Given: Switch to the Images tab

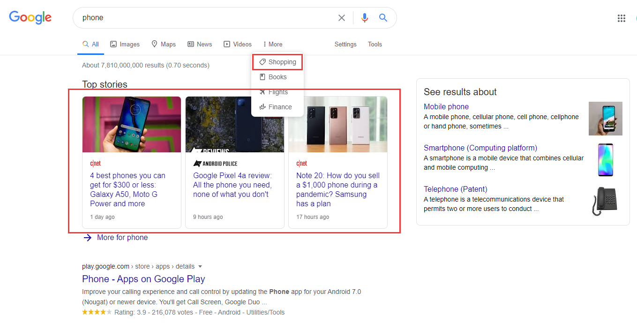Looking at the screenshot, I should pos(125,44).
